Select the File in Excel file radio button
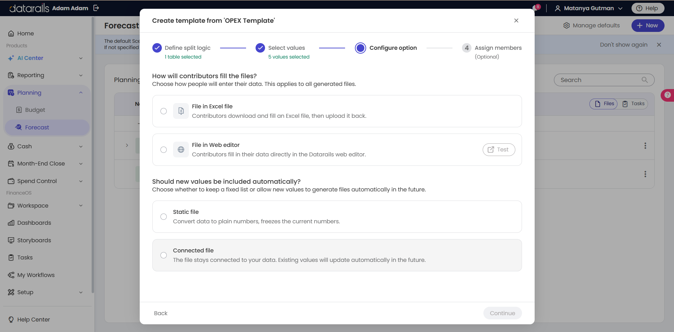Screen dimensions: 674x332 tap(164, 111)
